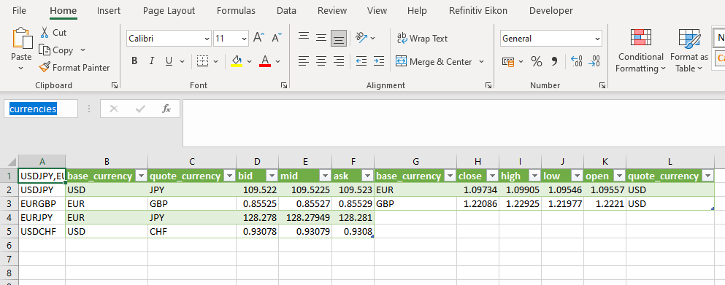Click Merge & Center
This screenshot has height=285, width=725.
point(434,61)
